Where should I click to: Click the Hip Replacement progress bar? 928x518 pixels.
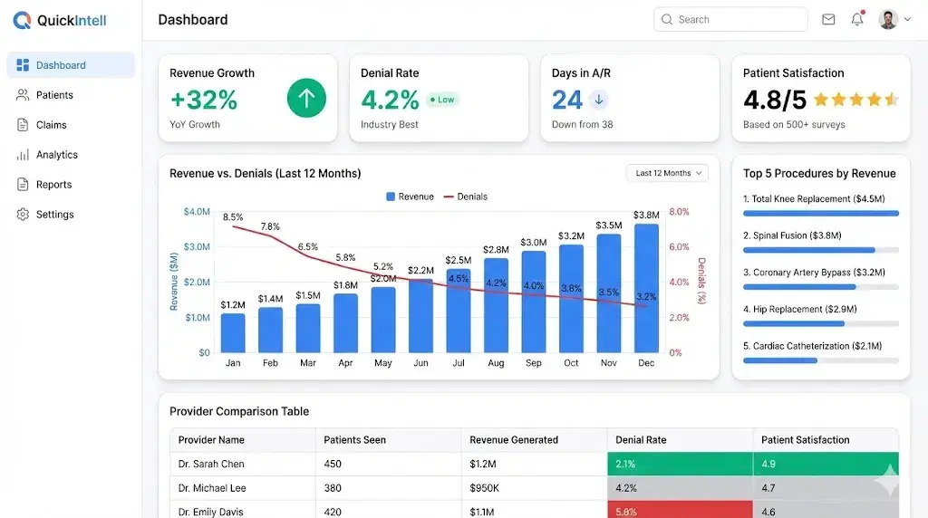point(821,323)
